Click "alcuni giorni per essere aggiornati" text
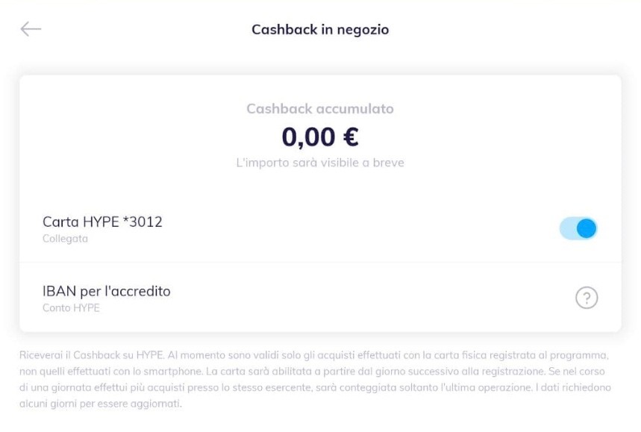 [x=101, y=404]
